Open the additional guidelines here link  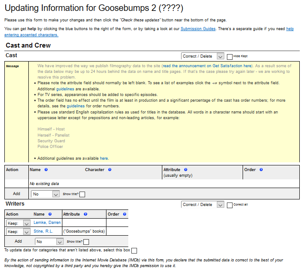[x=104, y=158]
